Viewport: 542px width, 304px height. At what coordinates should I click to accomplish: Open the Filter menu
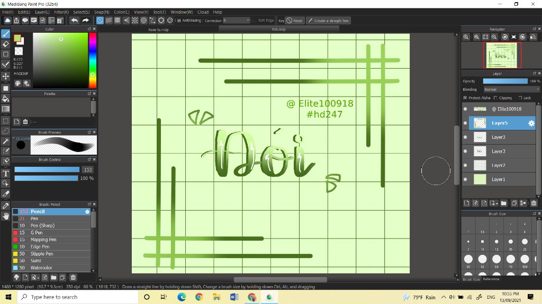[x=61, y=12]
